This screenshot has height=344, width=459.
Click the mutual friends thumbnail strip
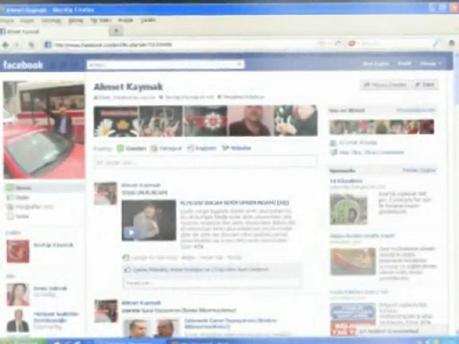click(x=382, y=127)
